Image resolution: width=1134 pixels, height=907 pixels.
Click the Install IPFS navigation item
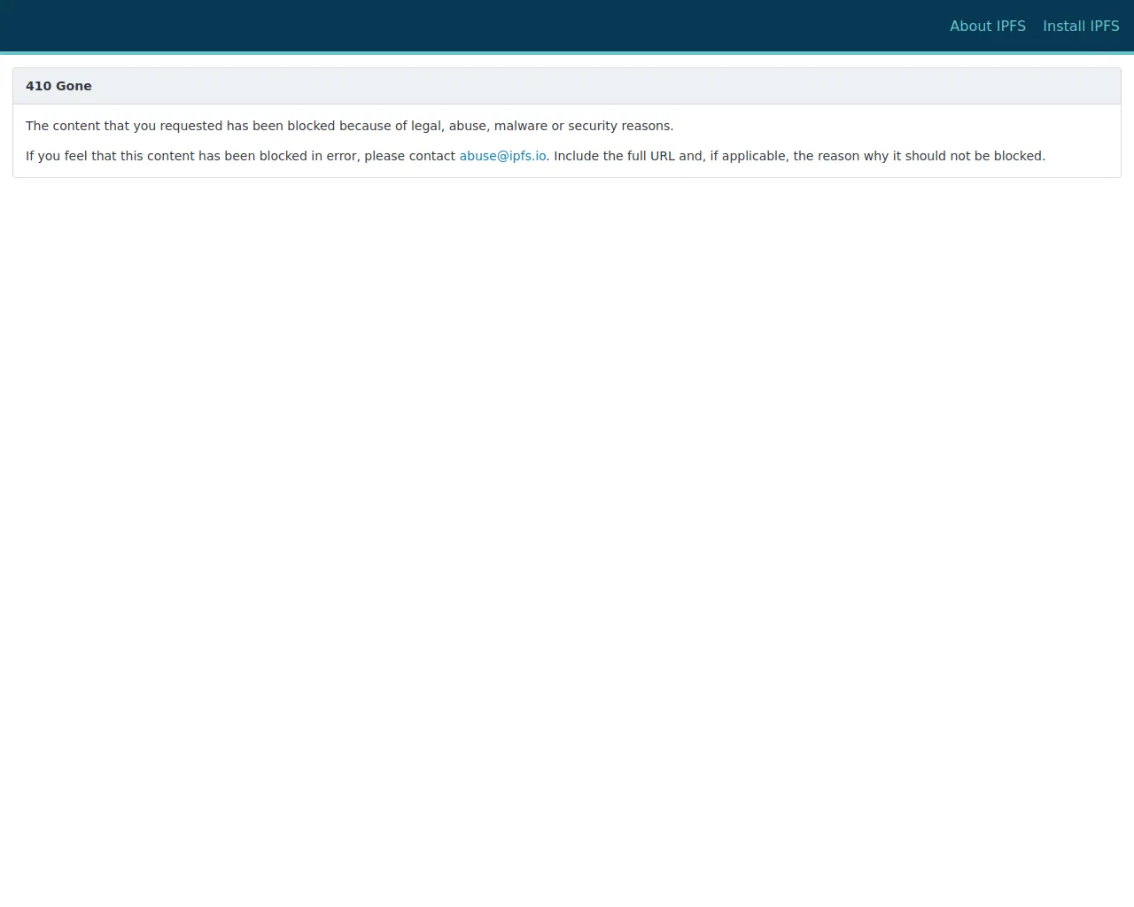1081,26
